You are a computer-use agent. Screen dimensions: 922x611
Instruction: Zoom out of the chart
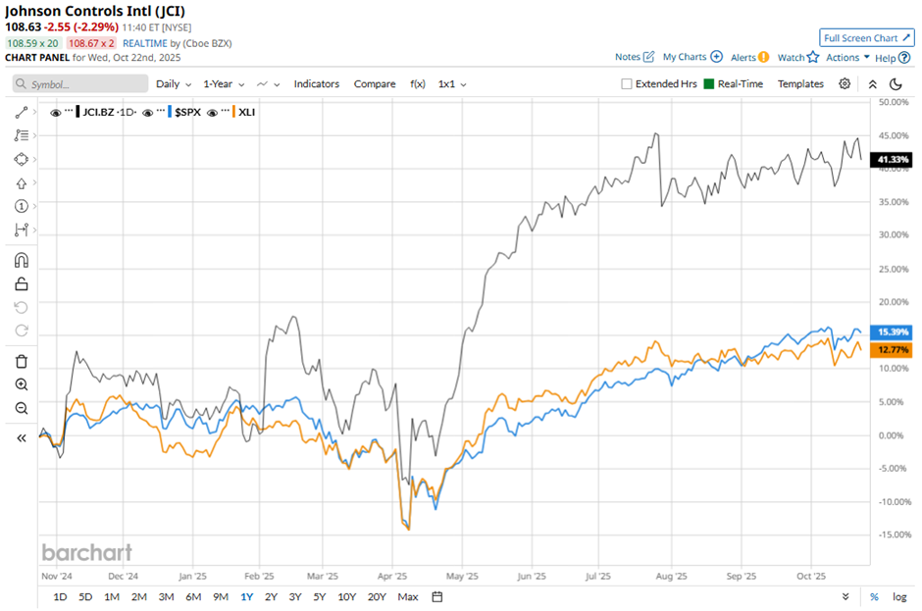click(22, 408)
